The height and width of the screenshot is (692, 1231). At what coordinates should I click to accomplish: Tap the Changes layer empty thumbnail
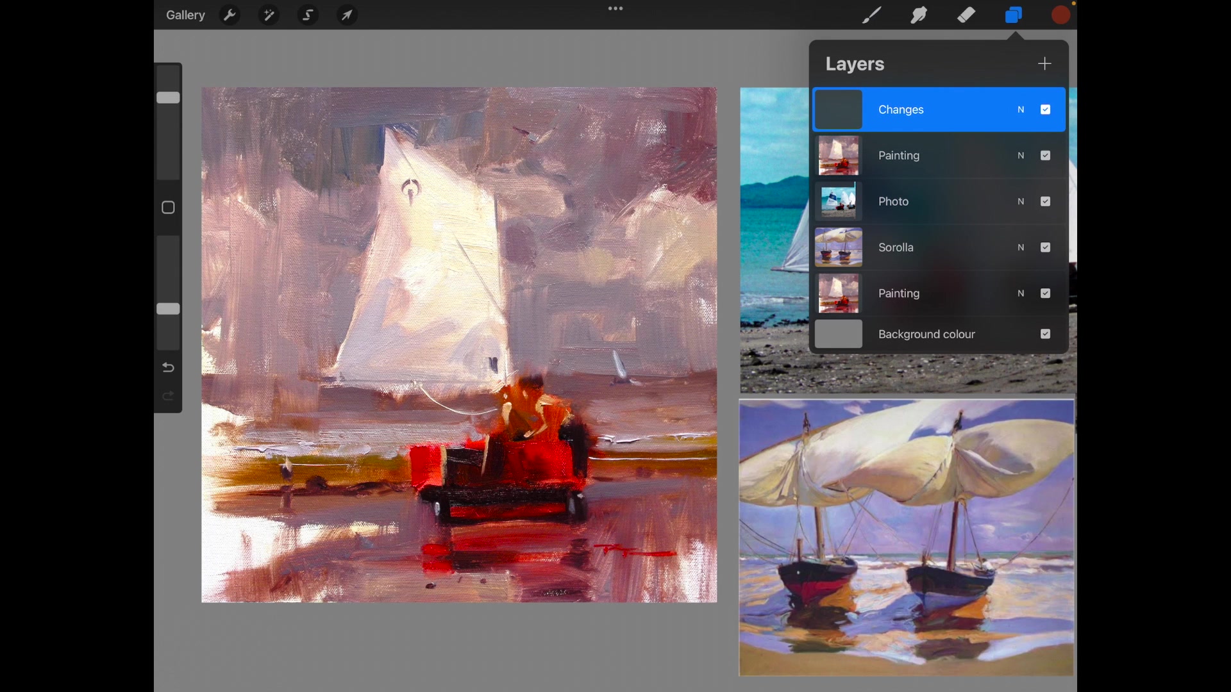[839, 110]
